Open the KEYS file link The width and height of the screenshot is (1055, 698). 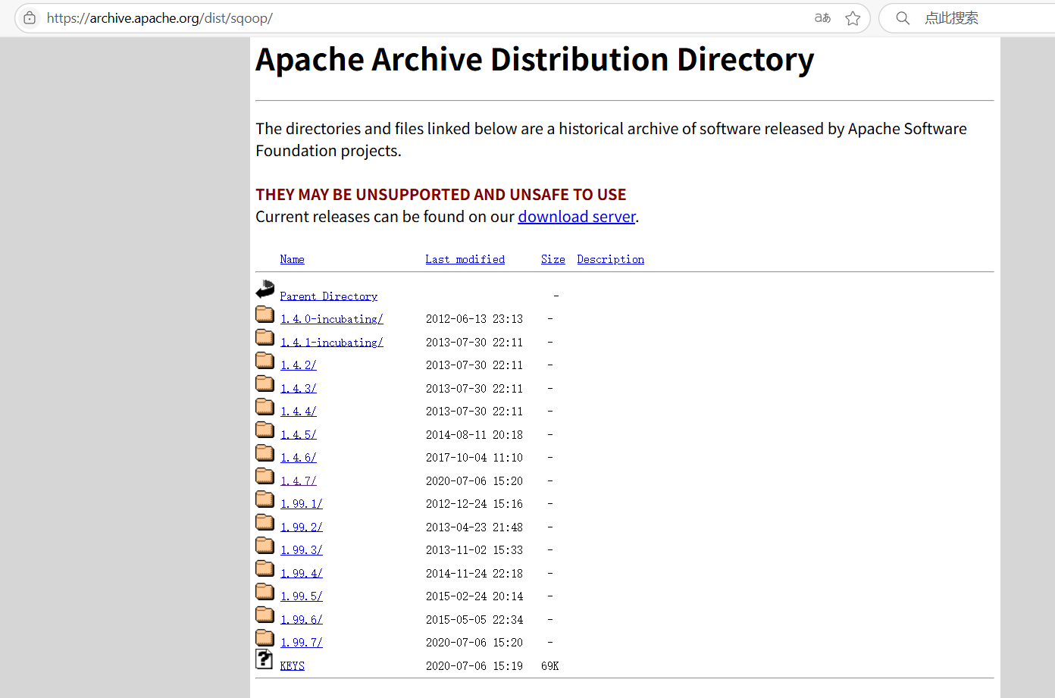[x=292, y=666]
